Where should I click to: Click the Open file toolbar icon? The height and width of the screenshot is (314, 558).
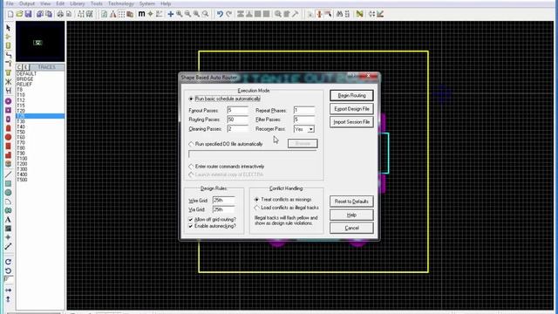19,14
